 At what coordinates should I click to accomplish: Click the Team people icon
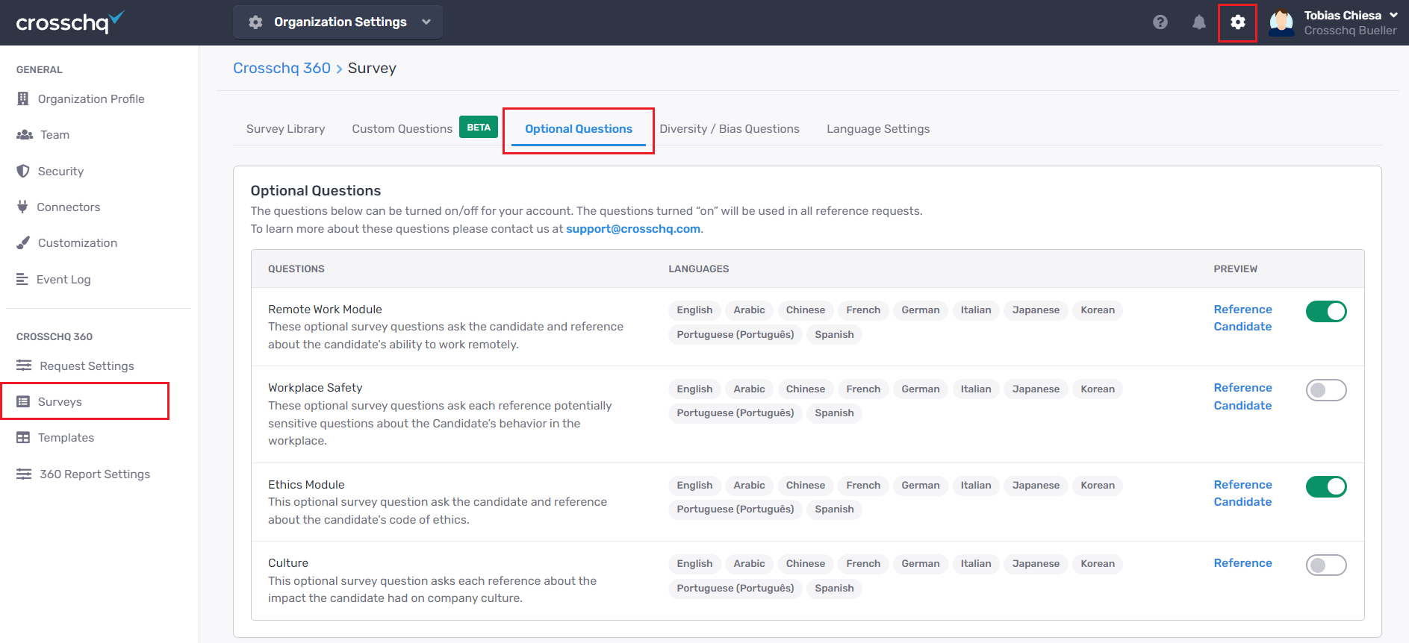click(25, 135)
